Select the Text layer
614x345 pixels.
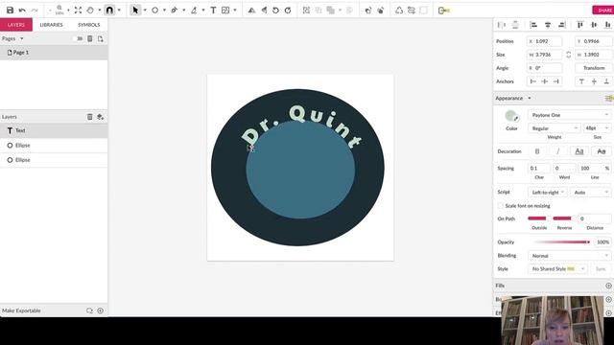(x=54, y=130)
